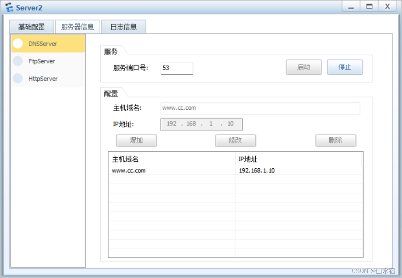Click the 修改 modify button
The width and height of the screenshot is (402, 278).
tap(236, 140)
